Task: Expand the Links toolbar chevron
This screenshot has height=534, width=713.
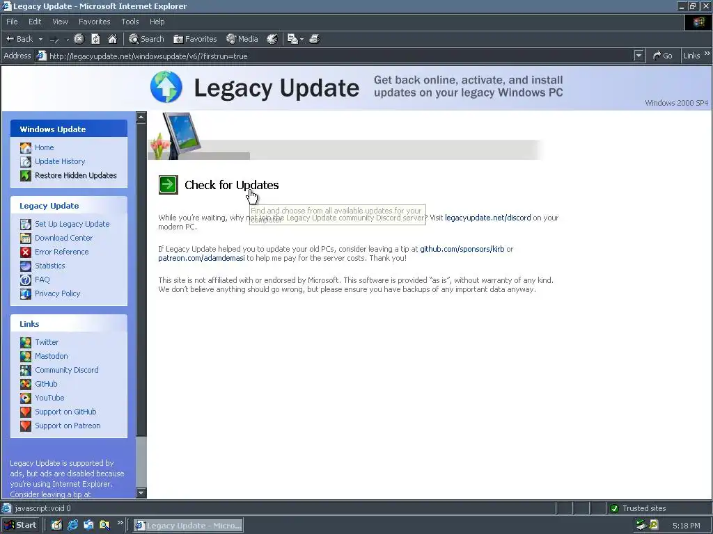Action: [x=707, y=54]
